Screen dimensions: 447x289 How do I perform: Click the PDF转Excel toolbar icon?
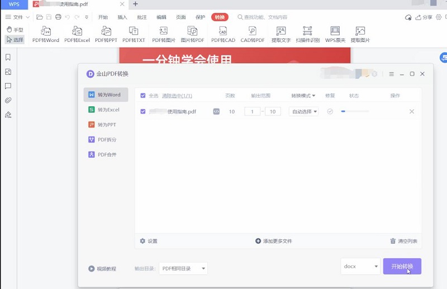tap(77, 34)
